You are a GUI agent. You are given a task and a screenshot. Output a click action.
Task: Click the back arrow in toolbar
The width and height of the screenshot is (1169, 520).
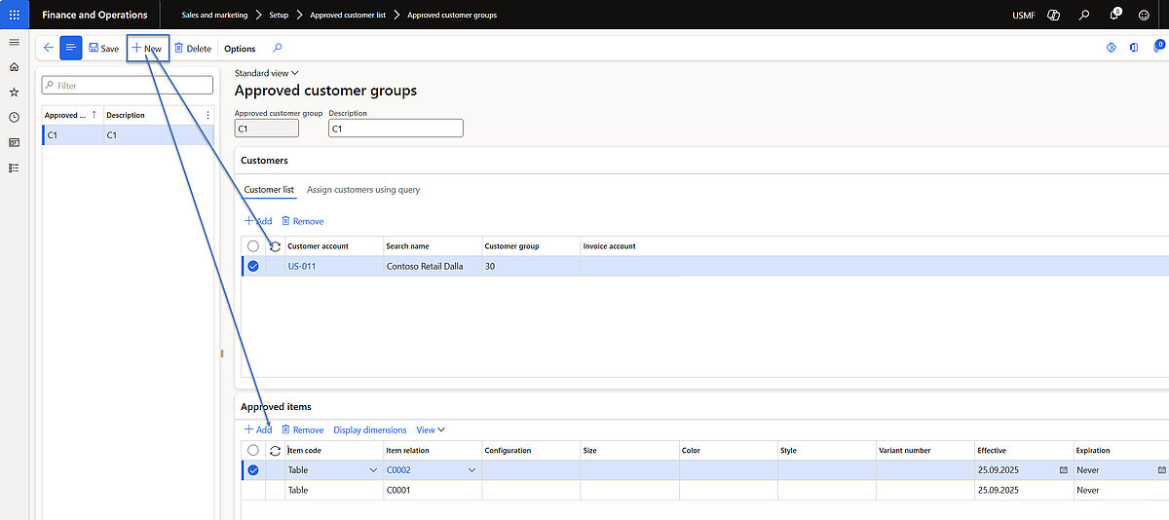[49, 48]
